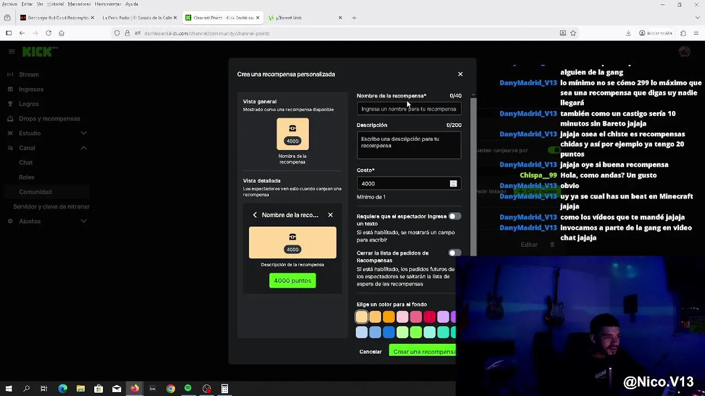
Task: Open Spotify from the taskbar
Action: pyautogui.click(x=188, y=389)
